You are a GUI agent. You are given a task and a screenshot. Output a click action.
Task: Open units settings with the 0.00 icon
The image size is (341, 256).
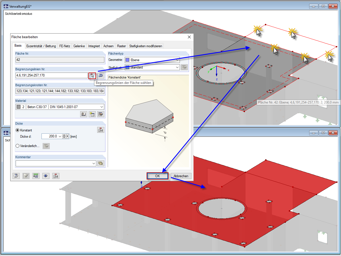pos(36,176)
